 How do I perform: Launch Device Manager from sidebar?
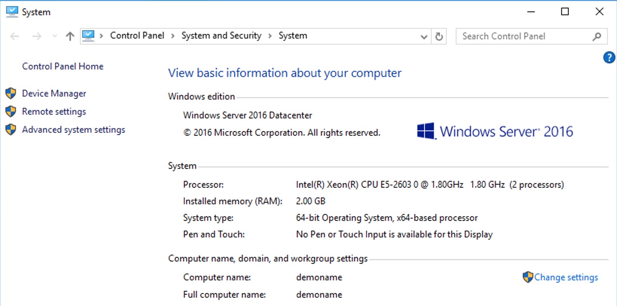click(54, 93)
